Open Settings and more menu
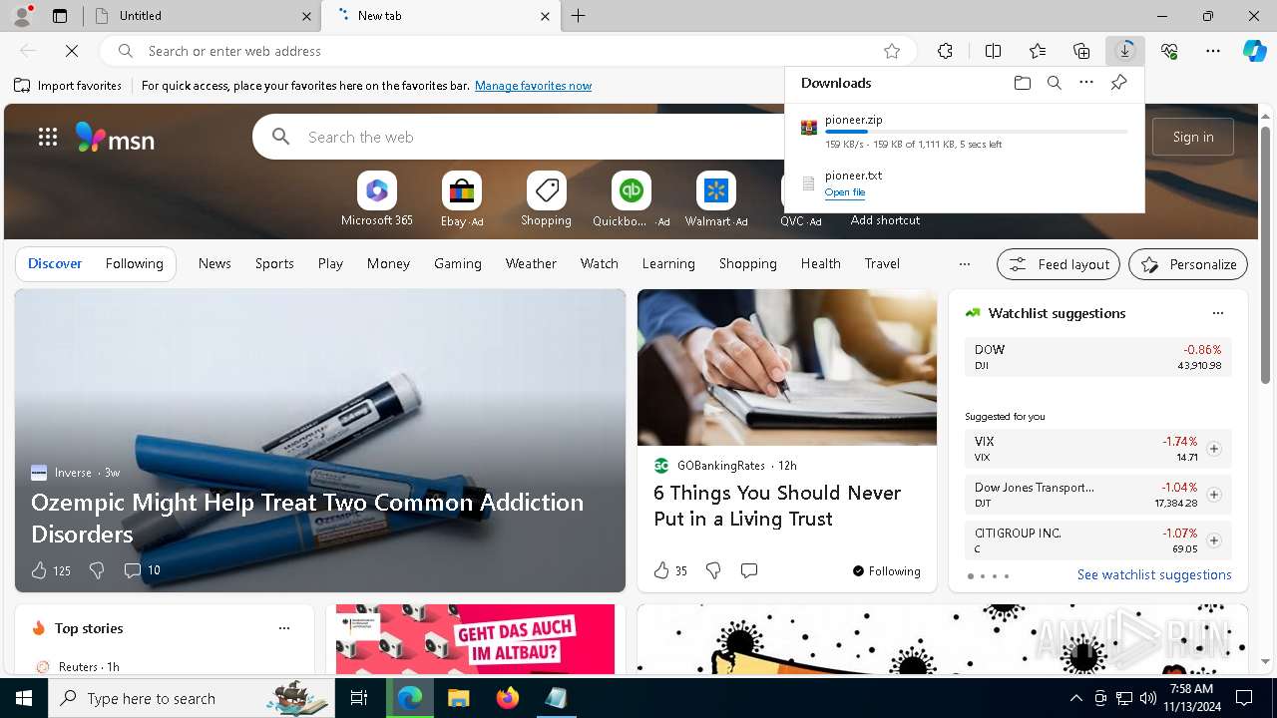This screenshot has width=1277, height=718. 1213,51
